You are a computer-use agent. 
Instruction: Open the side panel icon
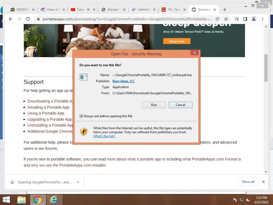pos(245,19)
